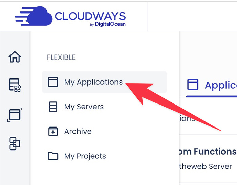Click the 'by DigitalOcean' text under the logo
The image size is (237, 185).
(x=108, y=24)
